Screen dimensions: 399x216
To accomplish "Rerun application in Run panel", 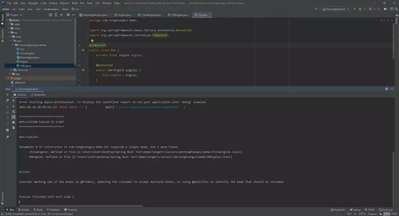I will pyautogui.click(x=7, y=95).
